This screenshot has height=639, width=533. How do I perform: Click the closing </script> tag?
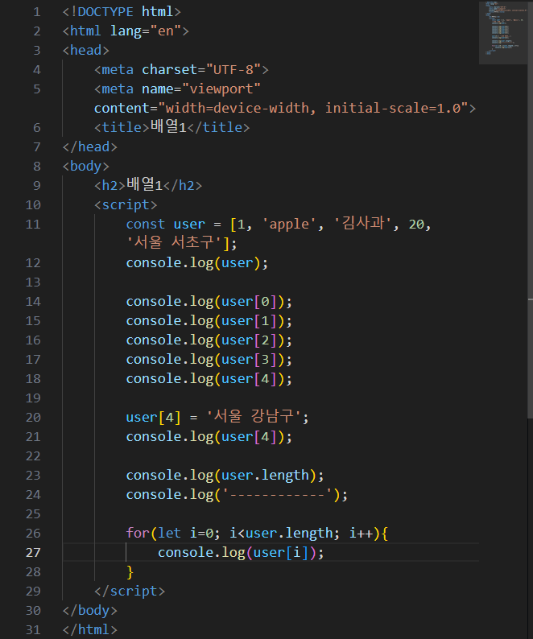pyautogui.click(x=130, y=591)
